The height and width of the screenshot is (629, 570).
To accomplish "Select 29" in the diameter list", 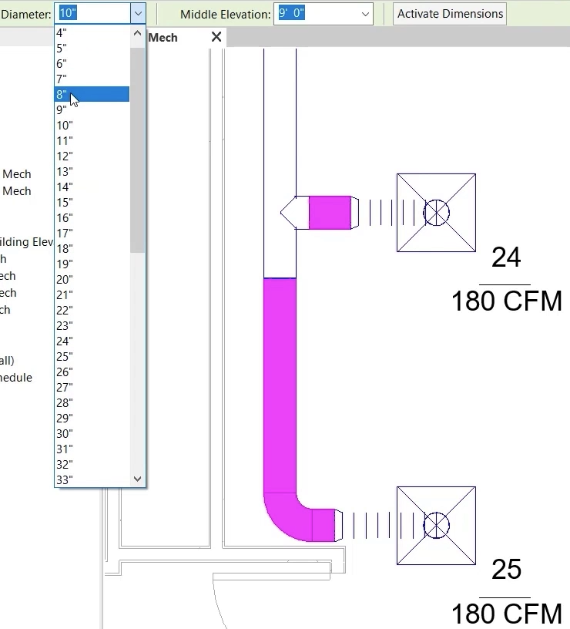I will pos(92,418).
